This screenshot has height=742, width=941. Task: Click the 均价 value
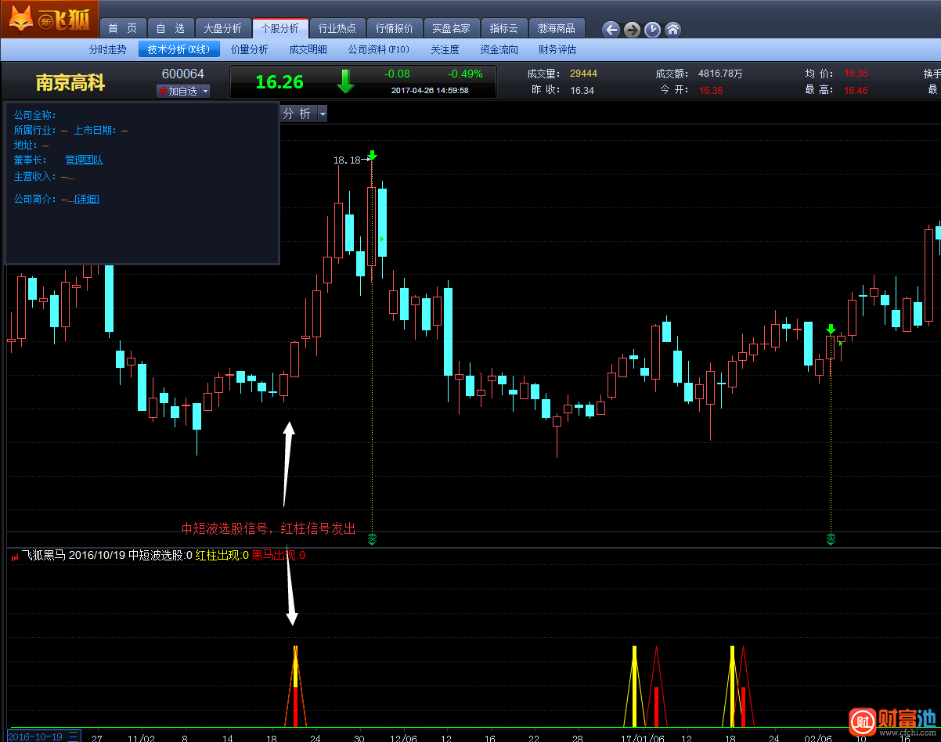pyautogui.click(x=856, y=74)
